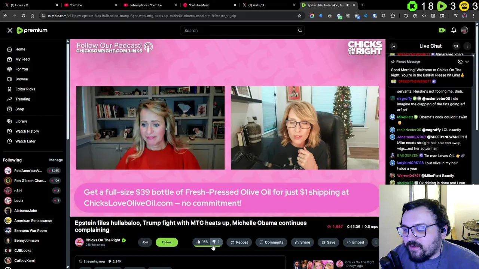This screenshot has width=479, height=269.
Task: Open Watch History
Action: point(27,131)
